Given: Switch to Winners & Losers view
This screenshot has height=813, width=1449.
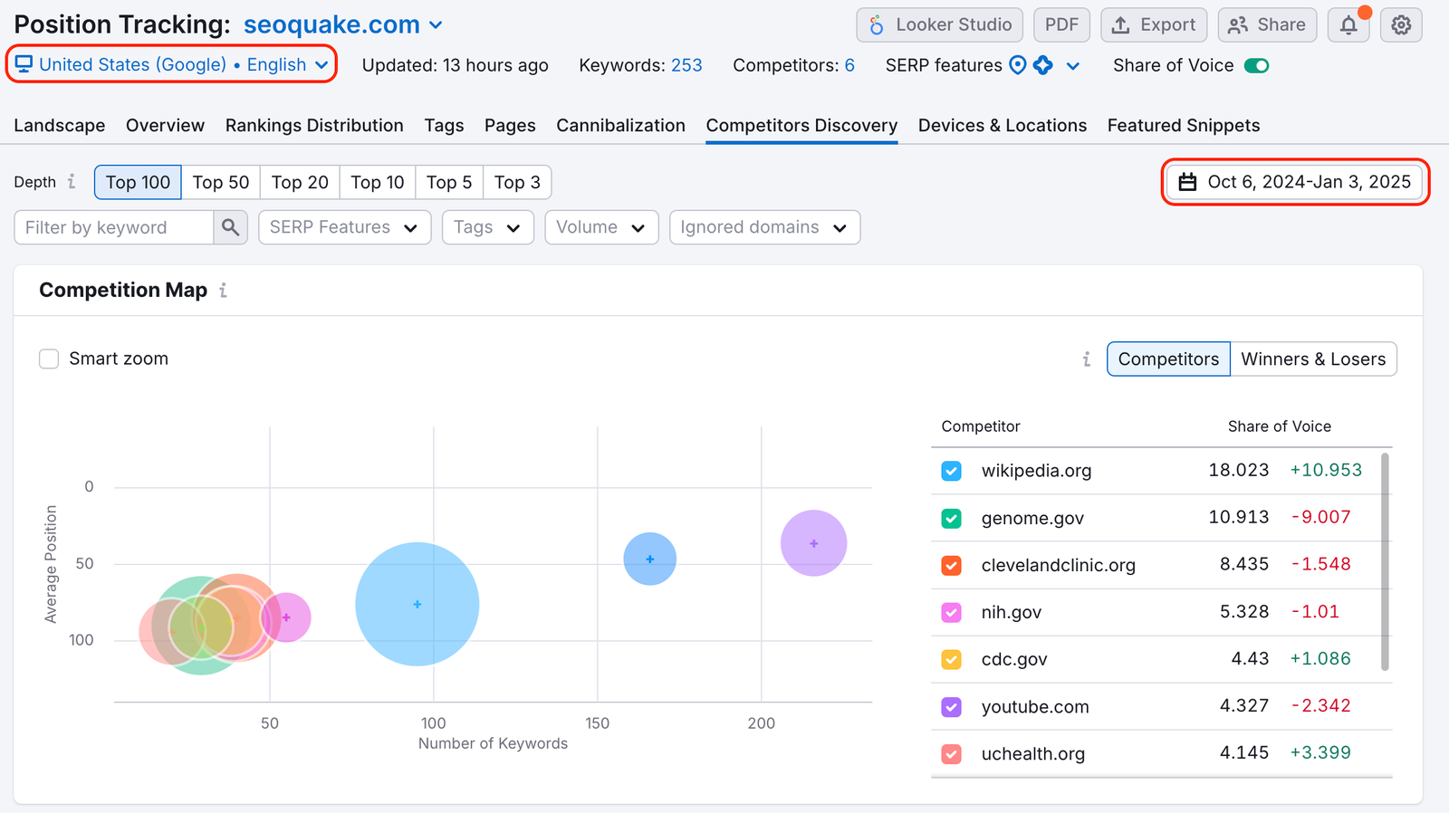Looking at the screenshot, I should pyautogui.click(x=1312, y=359).
